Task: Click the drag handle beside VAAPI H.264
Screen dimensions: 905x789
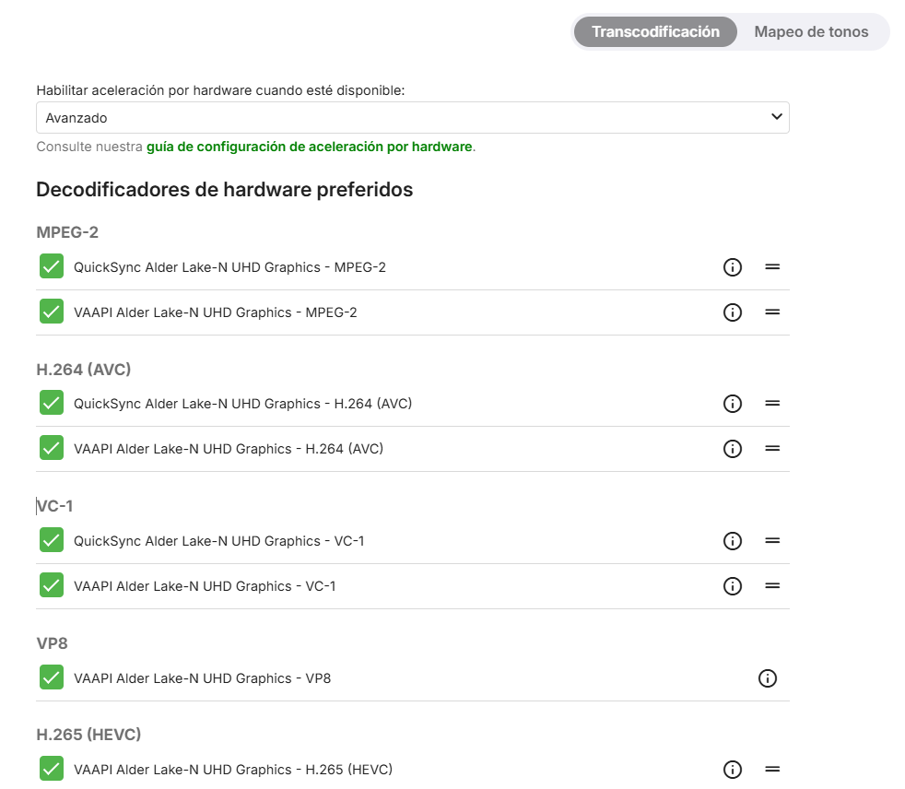Action: tap(772, 449)
